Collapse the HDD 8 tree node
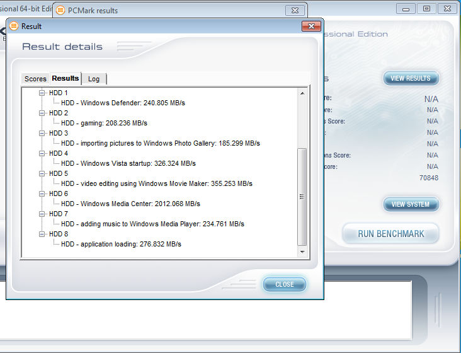The height and width of the screenshot is (353, 461). 42,234
